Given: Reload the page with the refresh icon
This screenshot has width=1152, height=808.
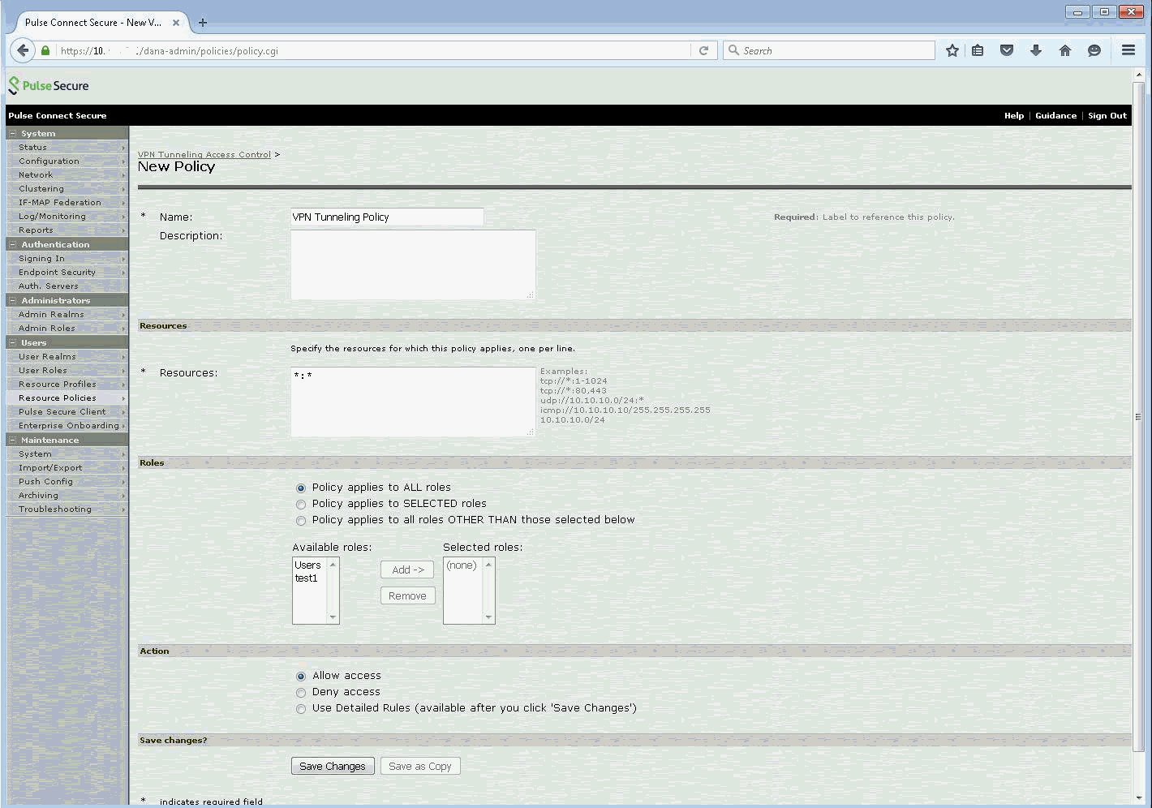Looking at the screenshot, I should [x=703, y=50].
